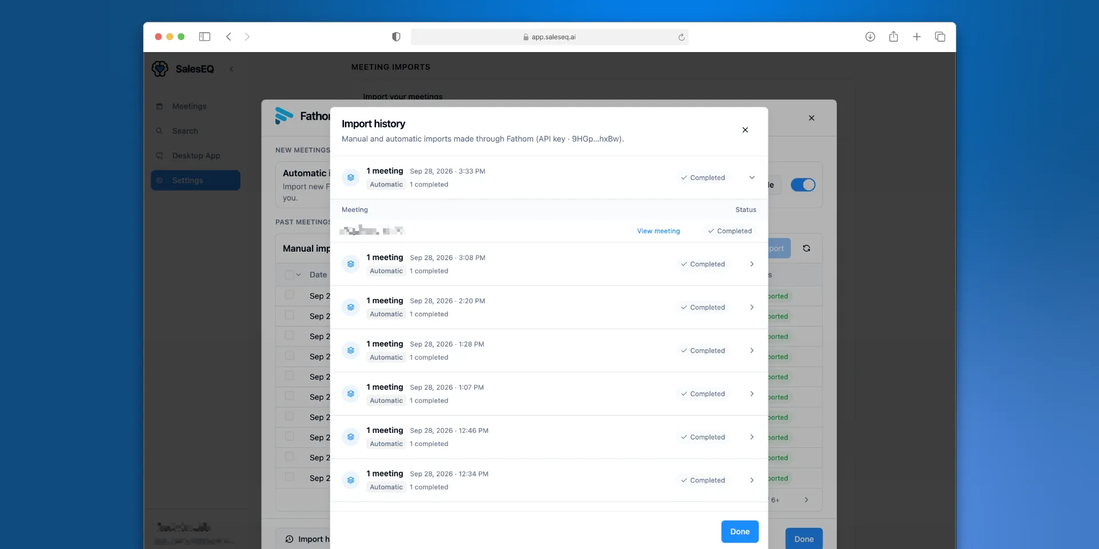Click the Safari share icon
Image resolution: width=1099 pixels, height=549 pixels.
(894, 37)
